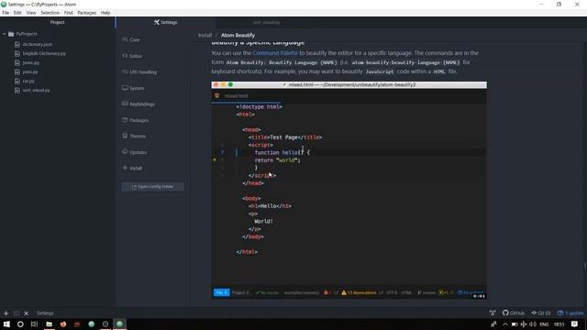Open Windows notification center
Screen dimensions: 587x330
tap(575, 324)
